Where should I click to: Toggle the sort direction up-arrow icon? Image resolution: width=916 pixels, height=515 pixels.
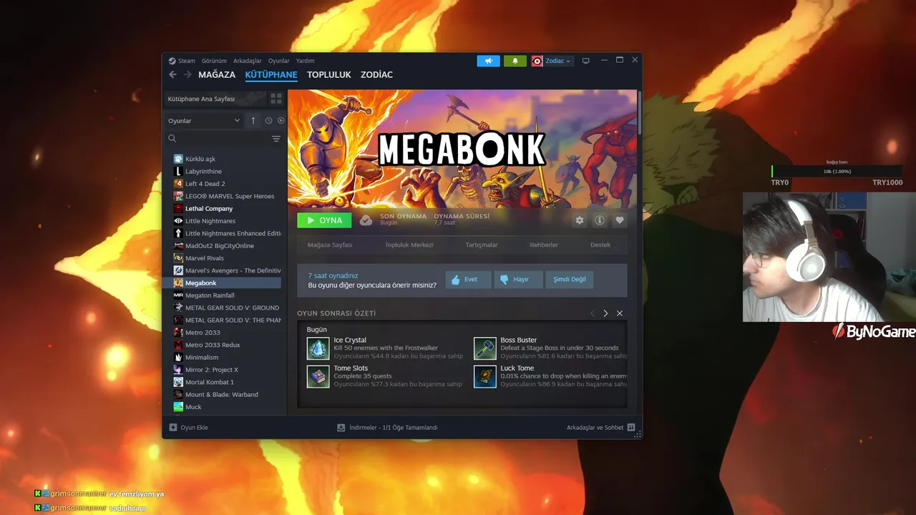click(x=253, y=121)
